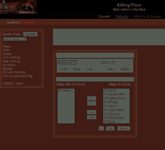
Task: Open the Map Voting settings link
Action: [11, 61]
